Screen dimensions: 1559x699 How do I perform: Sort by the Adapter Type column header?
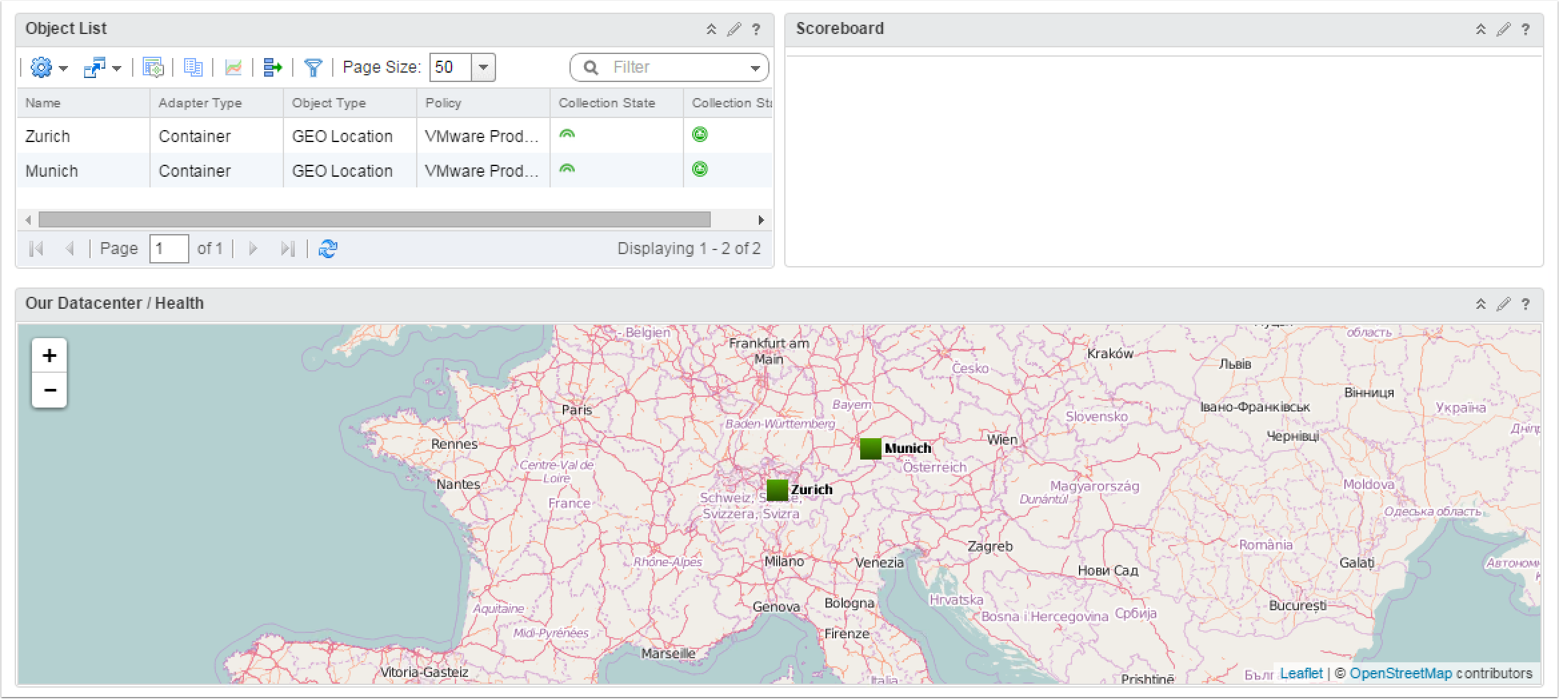(200, 103)
